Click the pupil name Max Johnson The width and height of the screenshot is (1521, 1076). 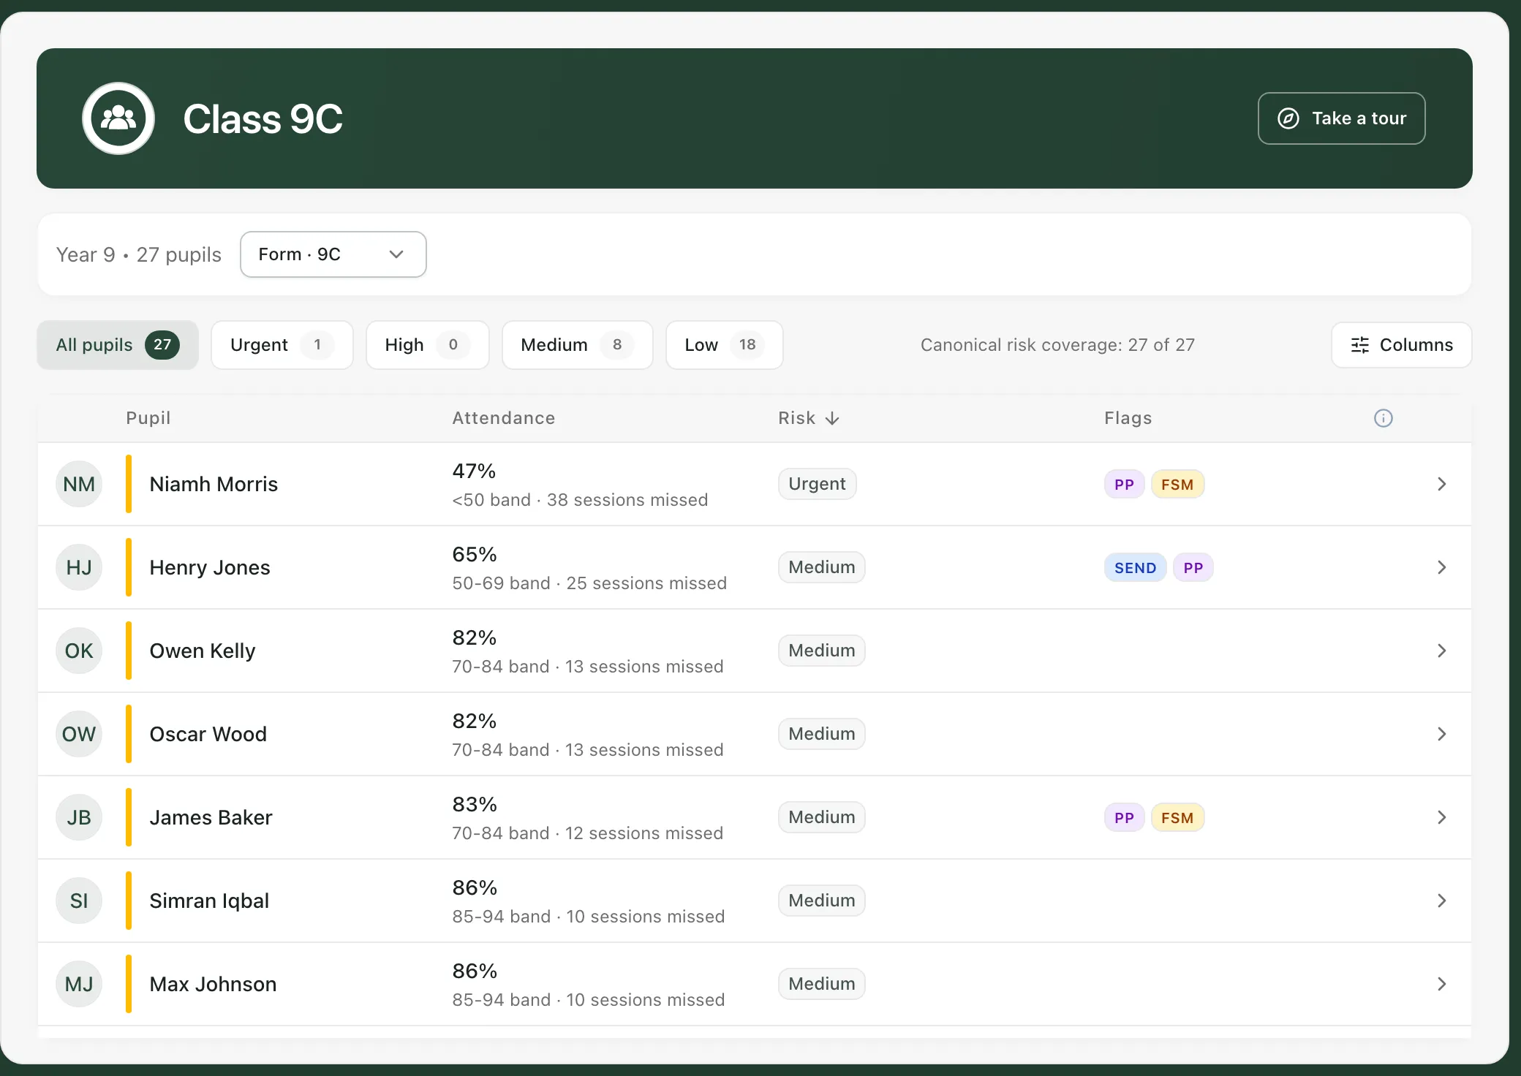click(x=213, y=984)
